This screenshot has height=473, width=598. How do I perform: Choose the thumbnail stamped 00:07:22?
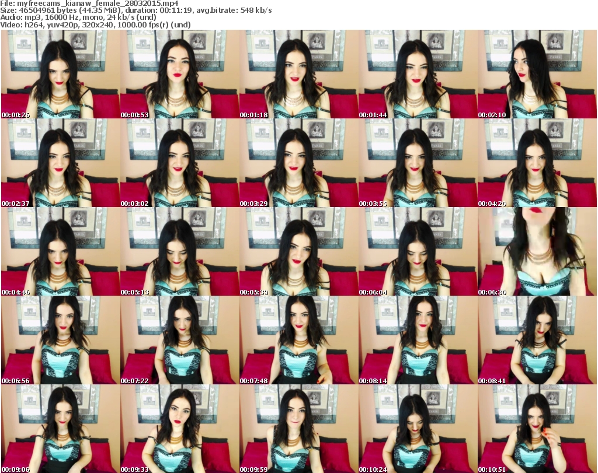click(x=180, y=340)
